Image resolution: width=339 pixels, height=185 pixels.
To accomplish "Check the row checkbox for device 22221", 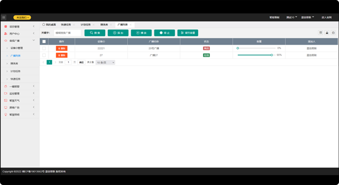I will click(x=44, y=48).
